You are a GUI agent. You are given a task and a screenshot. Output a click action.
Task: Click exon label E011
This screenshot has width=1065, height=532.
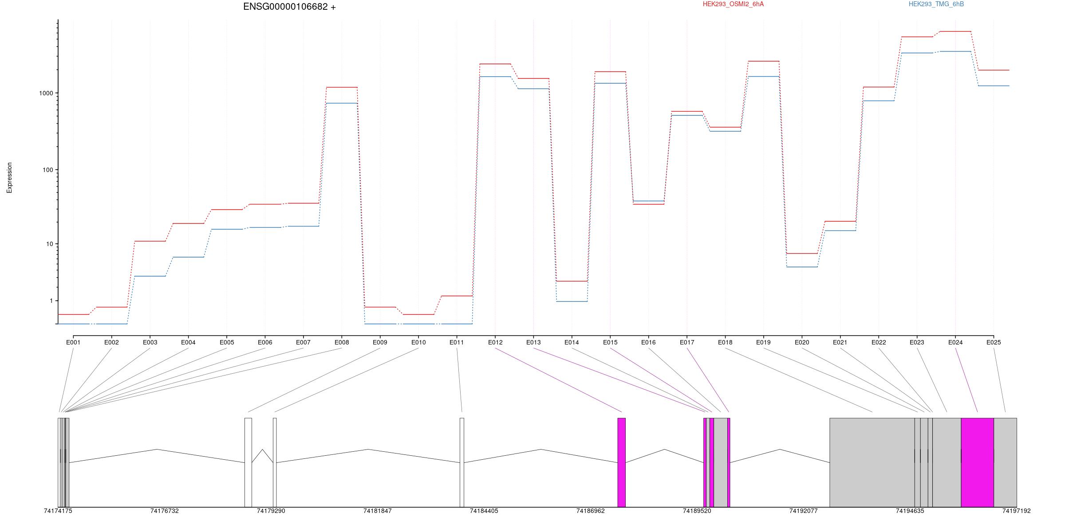457,342
